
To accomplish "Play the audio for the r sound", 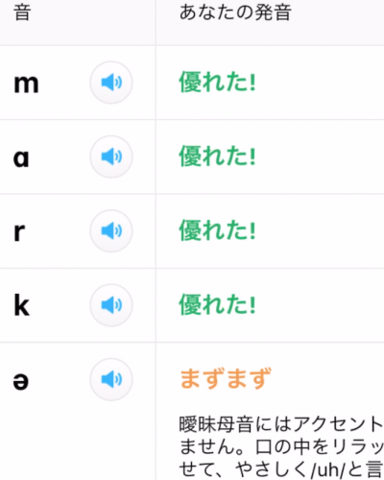I will (111, 231).
